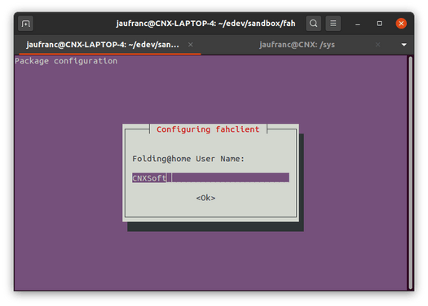Maximize the terminal window
Image resolution: width=428 pixels, height=306 pixels.
click(x=379, y=24)
